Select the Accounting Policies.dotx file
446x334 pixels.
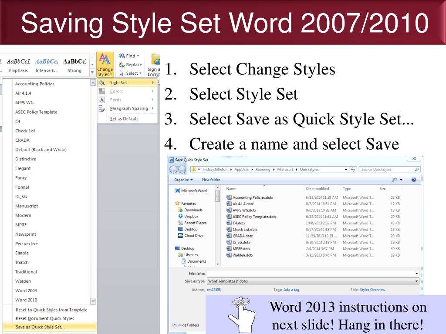click(x=250, y=197)
